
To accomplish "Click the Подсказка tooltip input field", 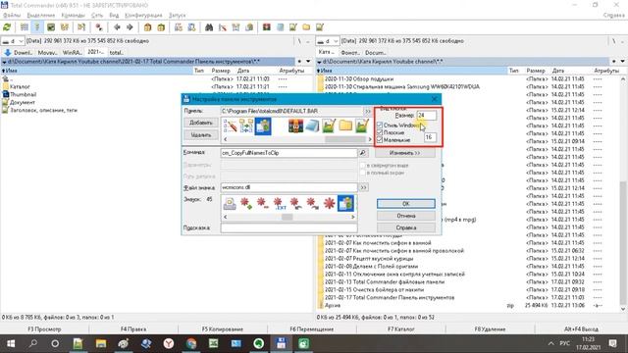I will [288, 227].
